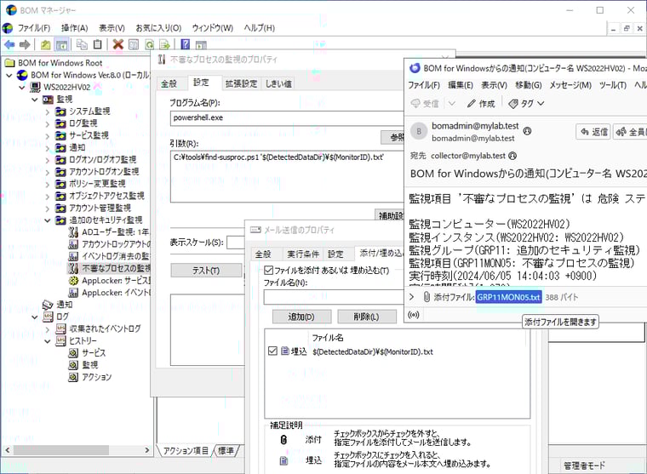The height and width of the screenshot is (474, 647).
Task: Click the プログラム名 field containing powershell.exe
Action: [287, 118]
